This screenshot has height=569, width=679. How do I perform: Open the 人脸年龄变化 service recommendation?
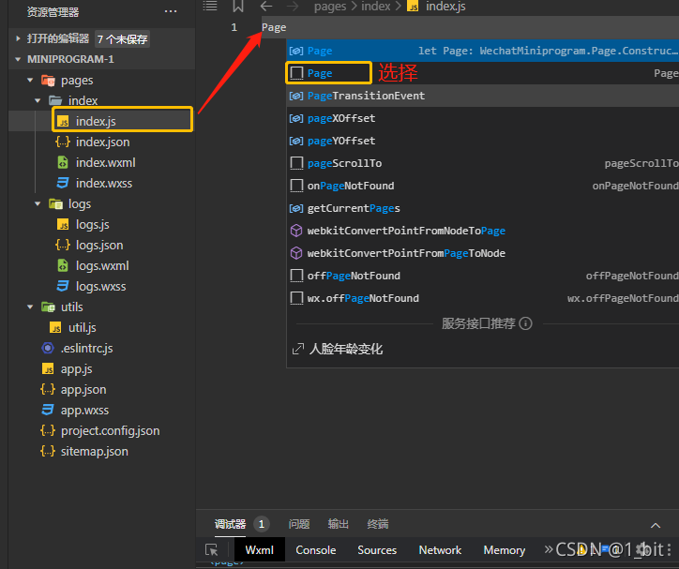click(x=345, y=349)
